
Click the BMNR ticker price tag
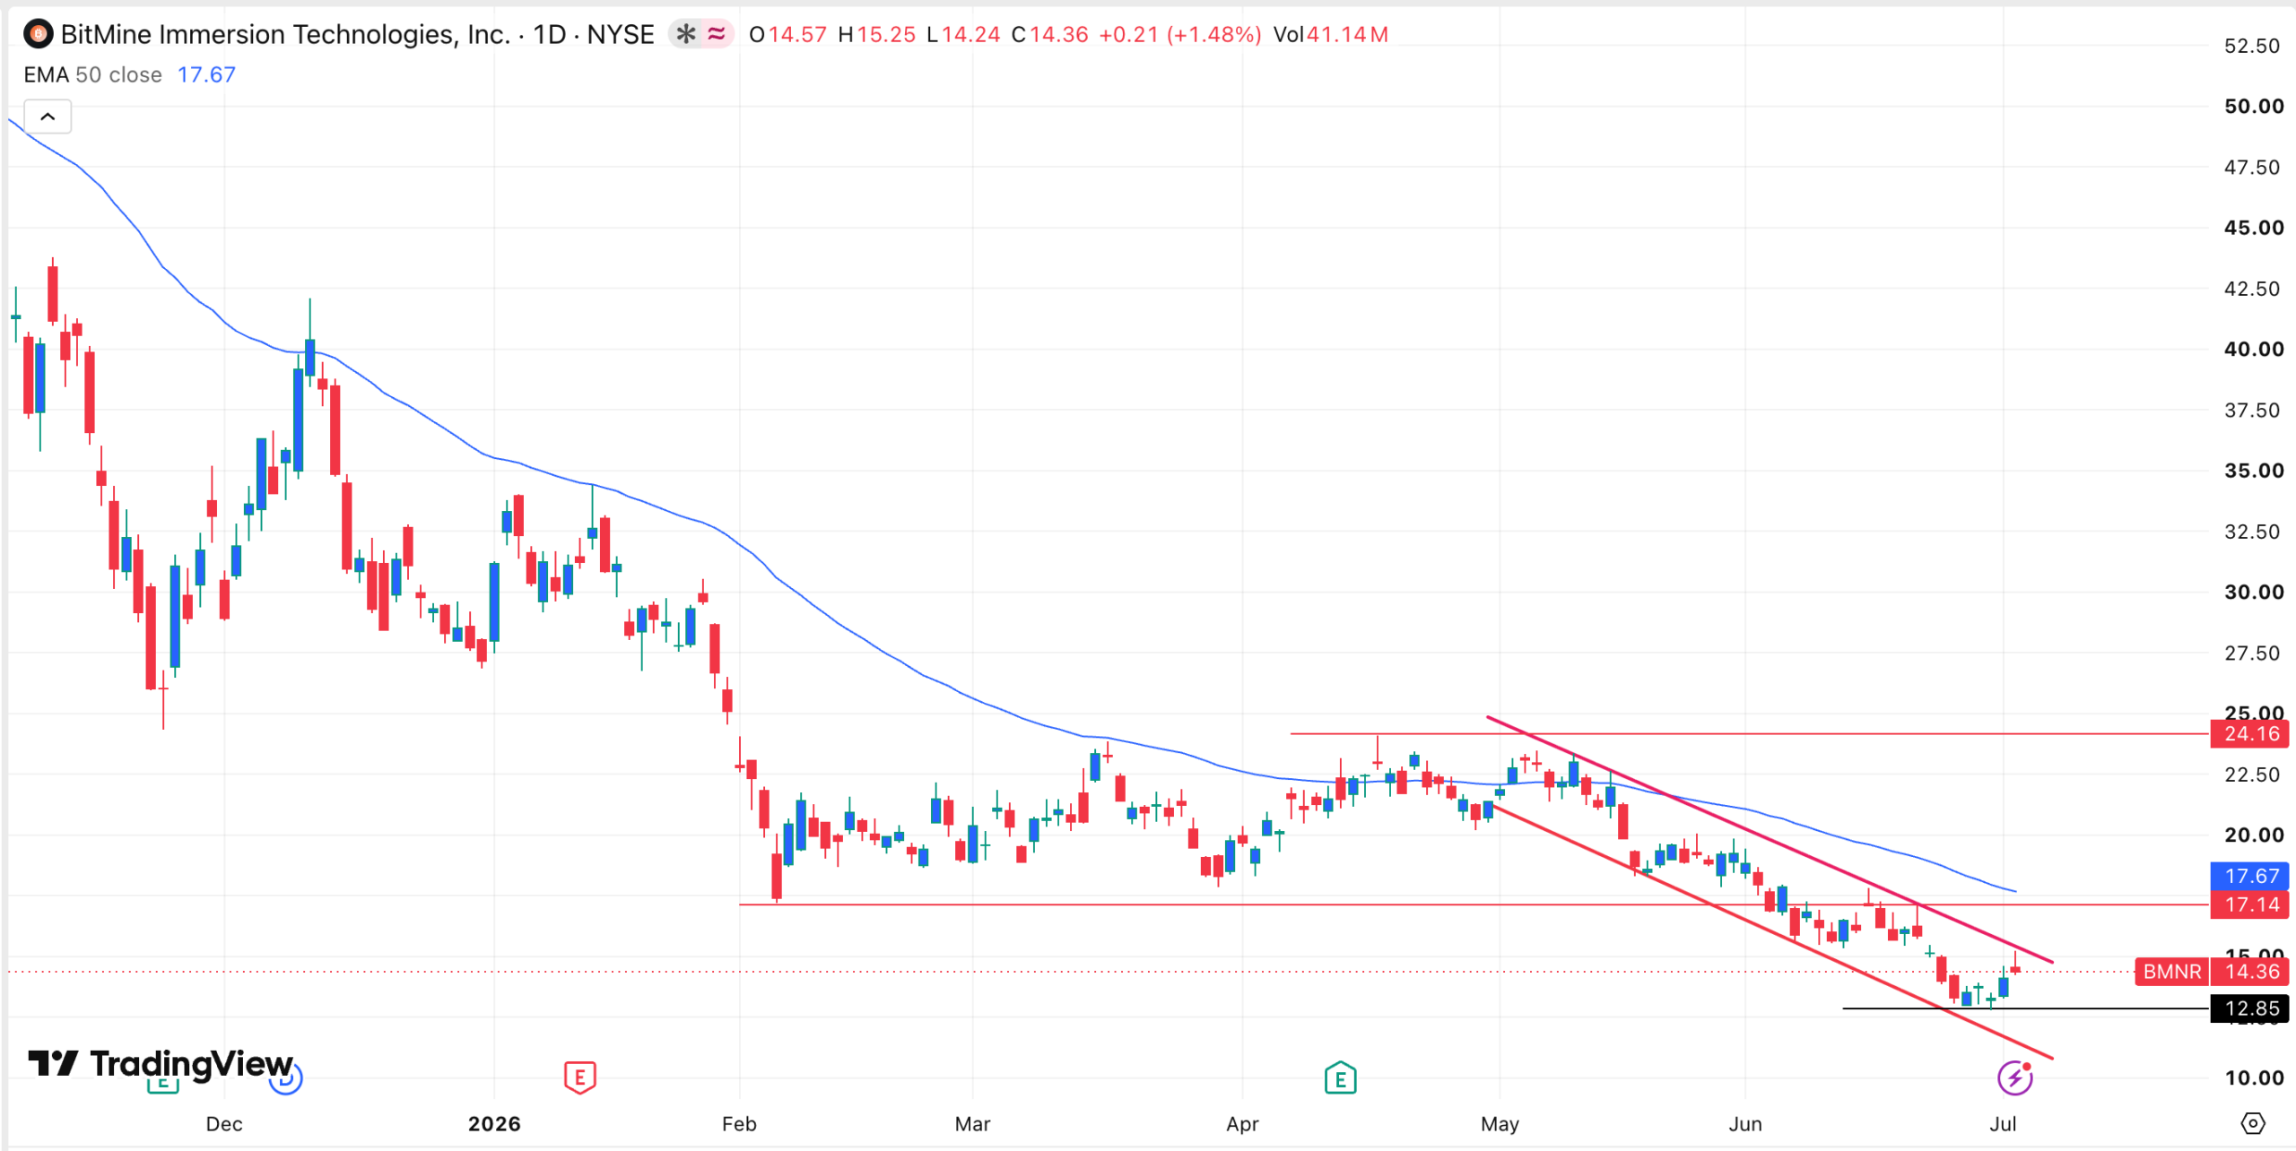coord(2171,971)
